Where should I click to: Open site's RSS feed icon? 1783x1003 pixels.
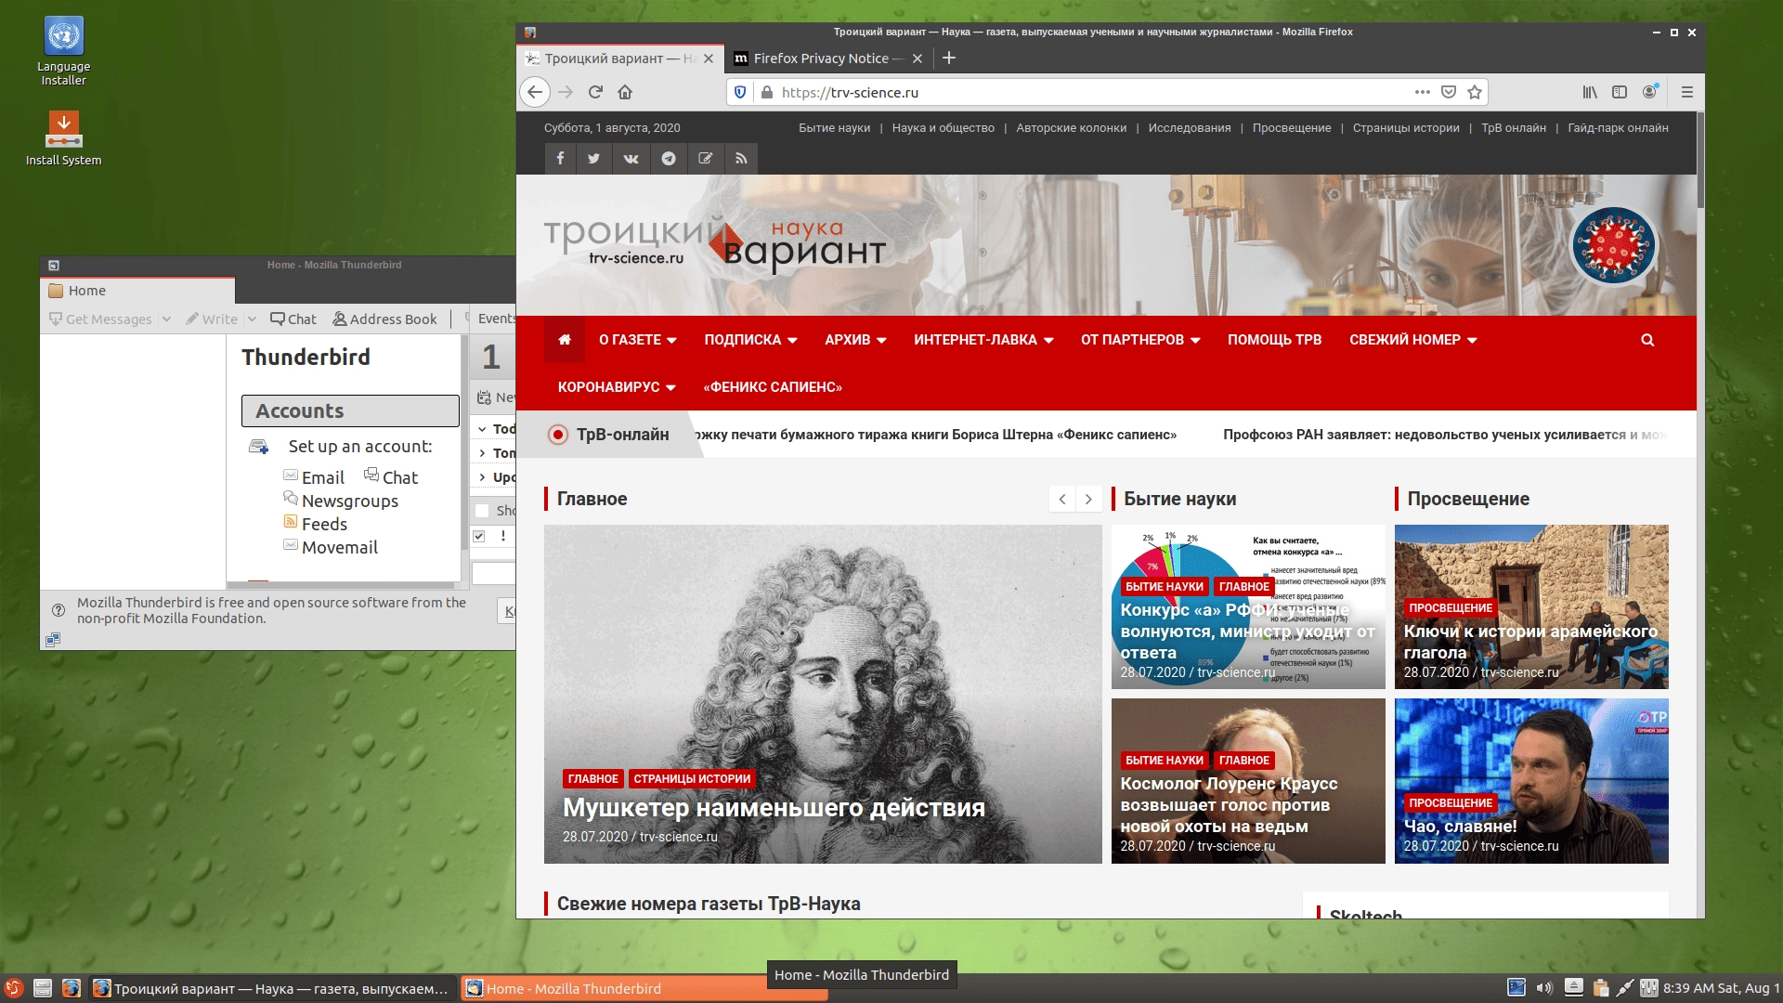pyautogui.click(x=741, y=158)
